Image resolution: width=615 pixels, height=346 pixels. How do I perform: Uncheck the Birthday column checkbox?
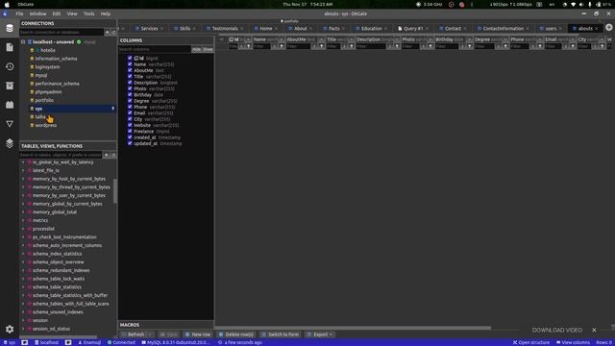130,94
